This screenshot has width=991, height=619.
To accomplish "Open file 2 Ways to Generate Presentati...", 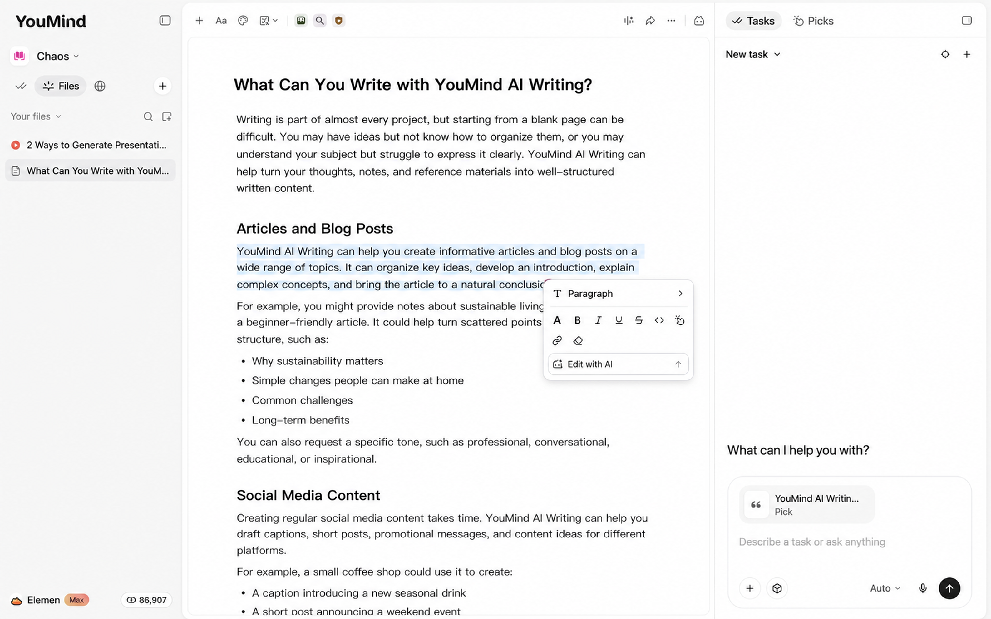I will click(x=91, y=145).
